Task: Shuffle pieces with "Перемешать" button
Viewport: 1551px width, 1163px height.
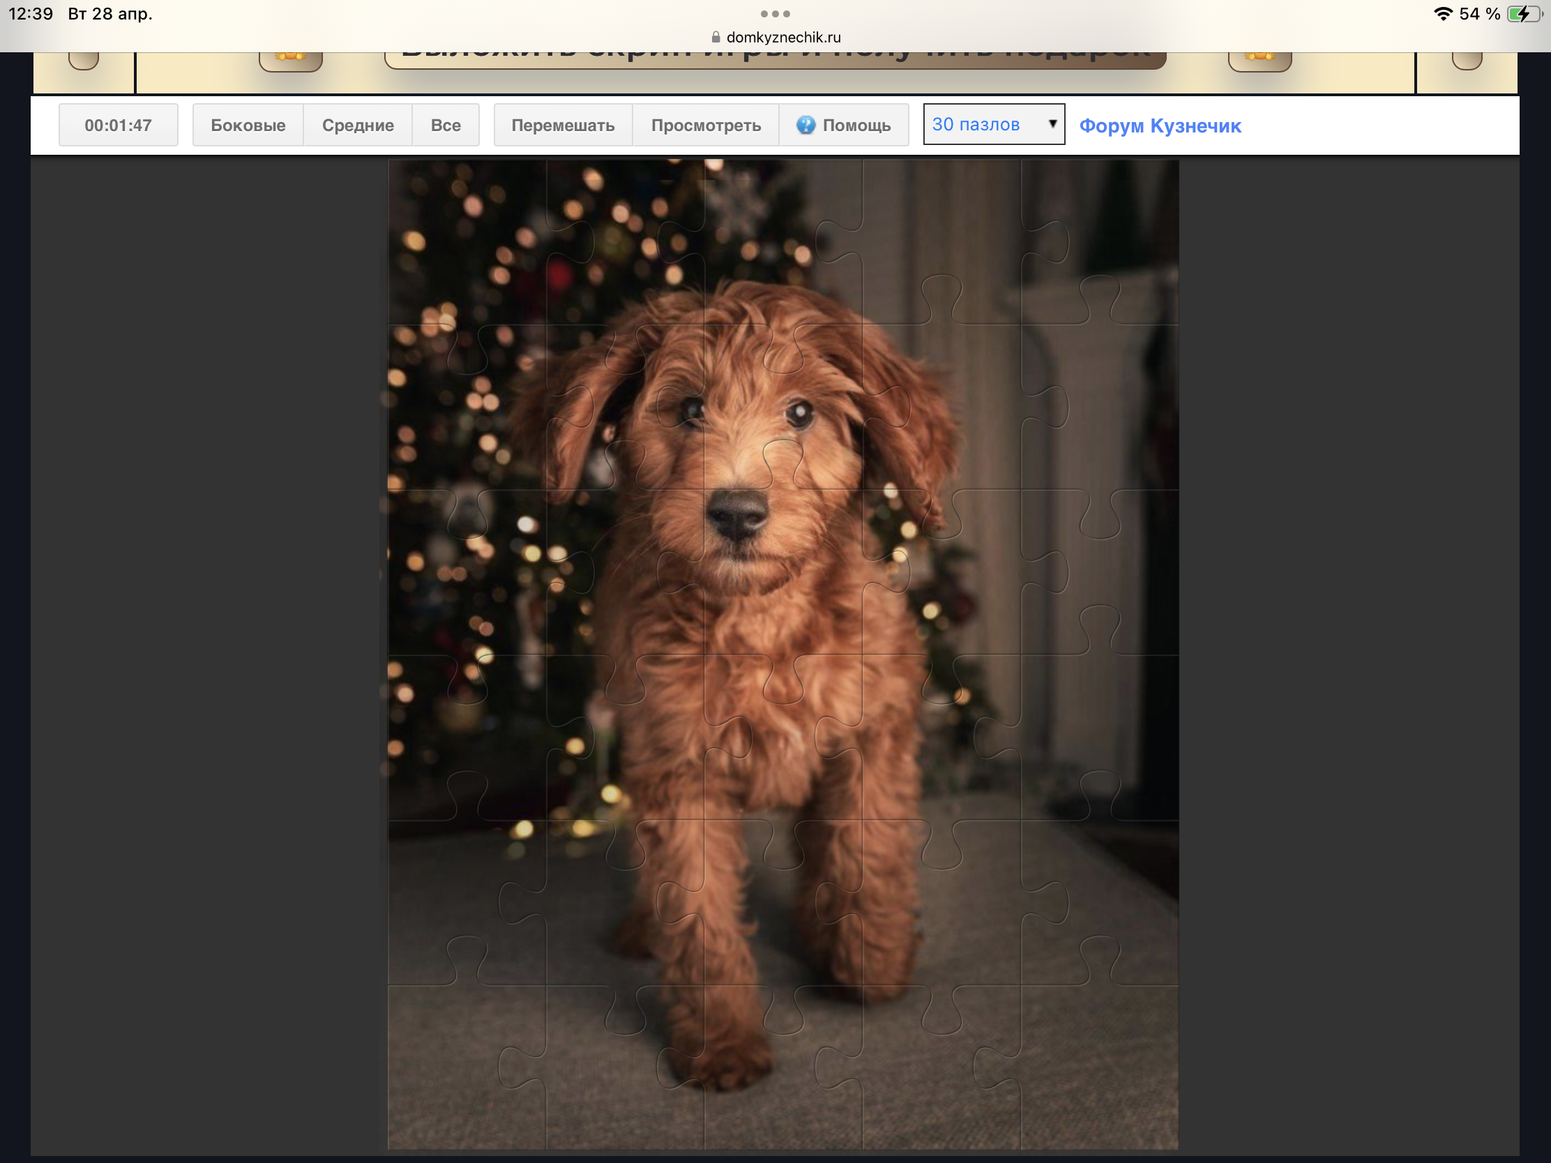Action: [562, 126]
